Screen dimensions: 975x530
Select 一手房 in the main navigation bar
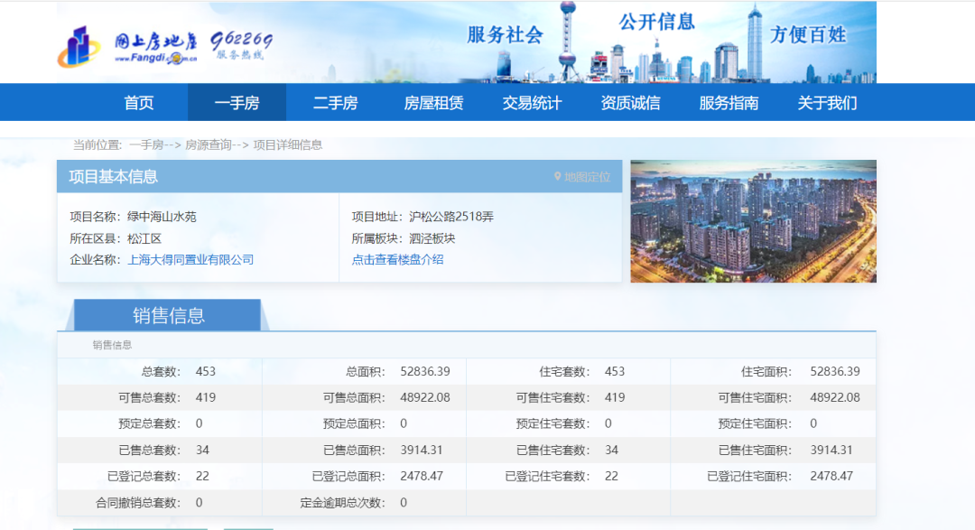pyautogui.click(x=237, y=103)
